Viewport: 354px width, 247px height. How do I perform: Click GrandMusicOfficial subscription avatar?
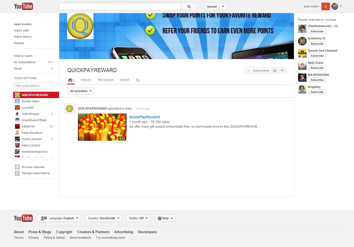point(17,120)
